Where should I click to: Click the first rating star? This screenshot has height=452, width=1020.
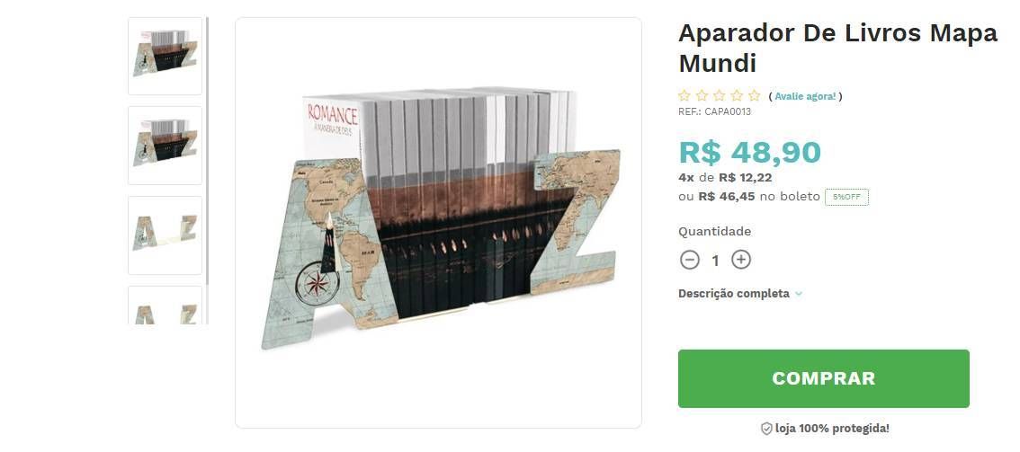click(684, 96)
